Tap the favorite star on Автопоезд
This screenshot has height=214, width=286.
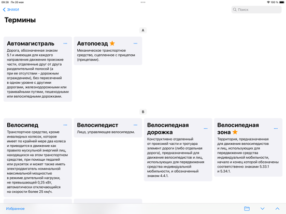click(112, 43)
